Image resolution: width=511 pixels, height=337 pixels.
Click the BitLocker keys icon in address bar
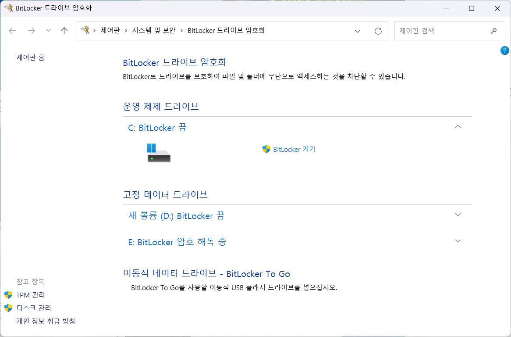click(85, 30)
